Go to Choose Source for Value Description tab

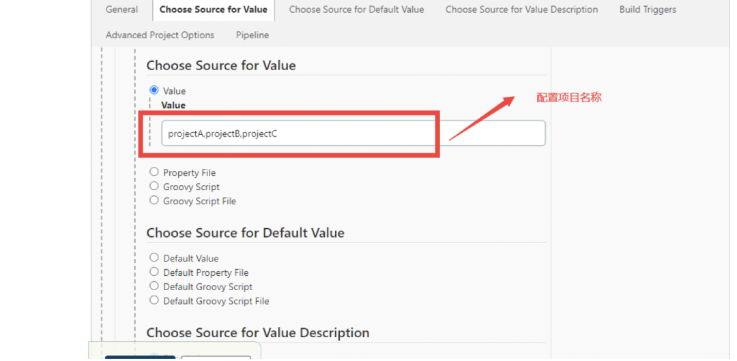[521, 10]
